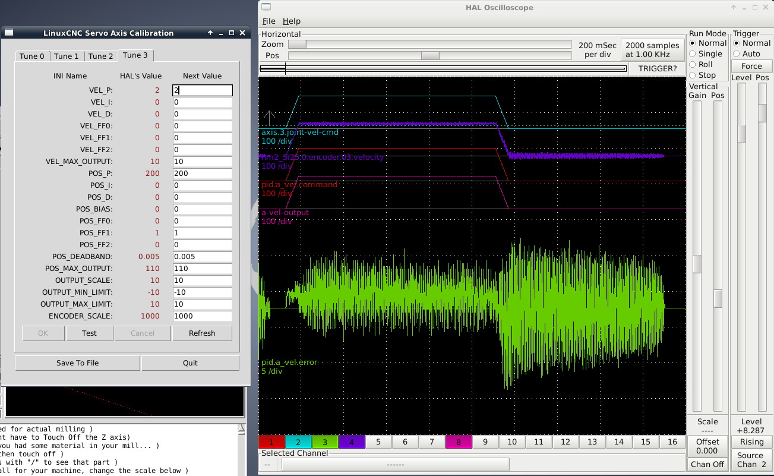
Task: Select Stop run mode
Action: click(703, 75)
